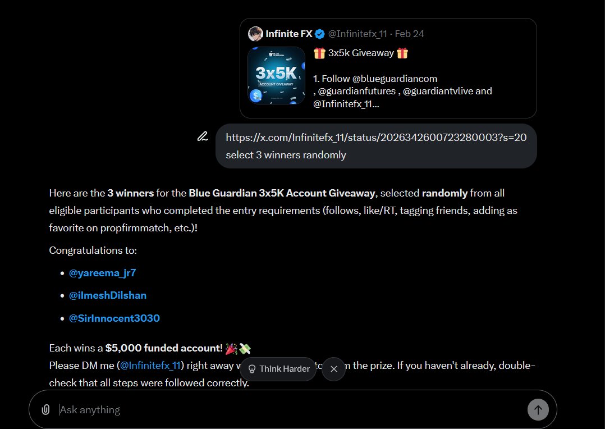Viewport: 605px width, 429px height.
Task: Click the lightbulb icon in Think Harder
Action: 251,369
